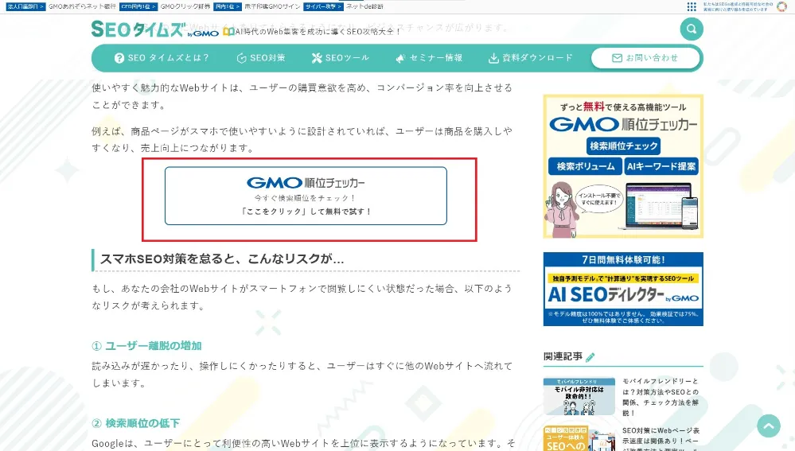Click the 電子印鑑GMOサイン top link
This screenshot has width=795, height=451.
[x=272, y=6]
